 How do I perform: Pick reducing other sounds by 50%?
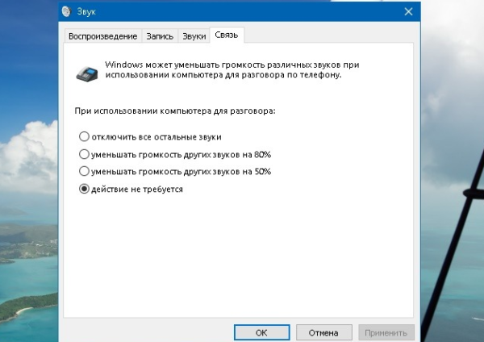pos(84,172)
